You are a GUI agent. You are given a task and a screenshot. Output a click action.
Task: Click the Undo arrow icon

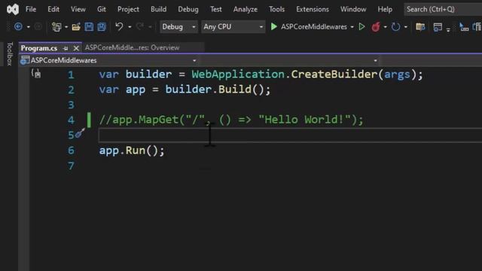tap(119, 27)
